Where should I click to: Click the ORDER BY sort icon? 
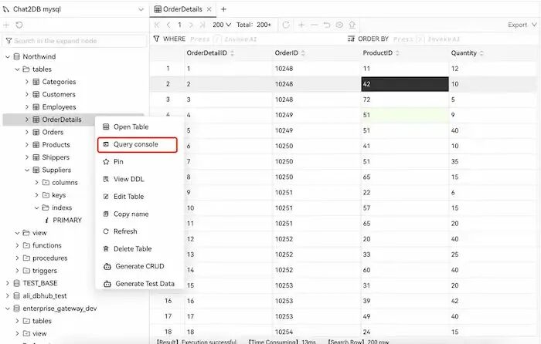tap(351, 39)
